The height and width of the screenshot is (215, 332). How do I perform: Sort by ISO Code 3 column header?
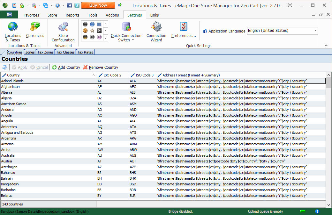tap(142, 75)
